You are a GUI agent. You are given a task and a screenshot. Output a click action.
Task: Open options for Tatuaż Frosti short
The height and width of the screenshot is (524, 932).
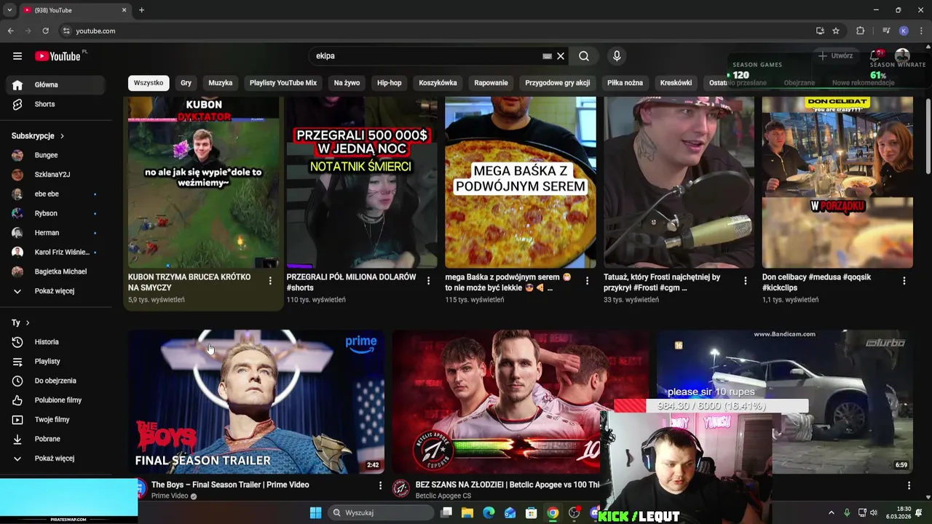point(745,281)
